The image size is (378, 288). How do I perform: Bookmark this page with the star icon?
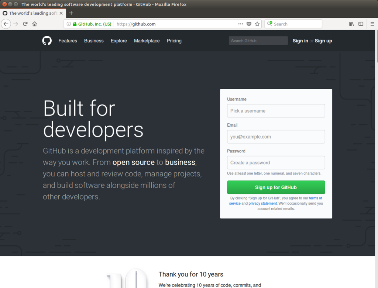tap(257, 24)
